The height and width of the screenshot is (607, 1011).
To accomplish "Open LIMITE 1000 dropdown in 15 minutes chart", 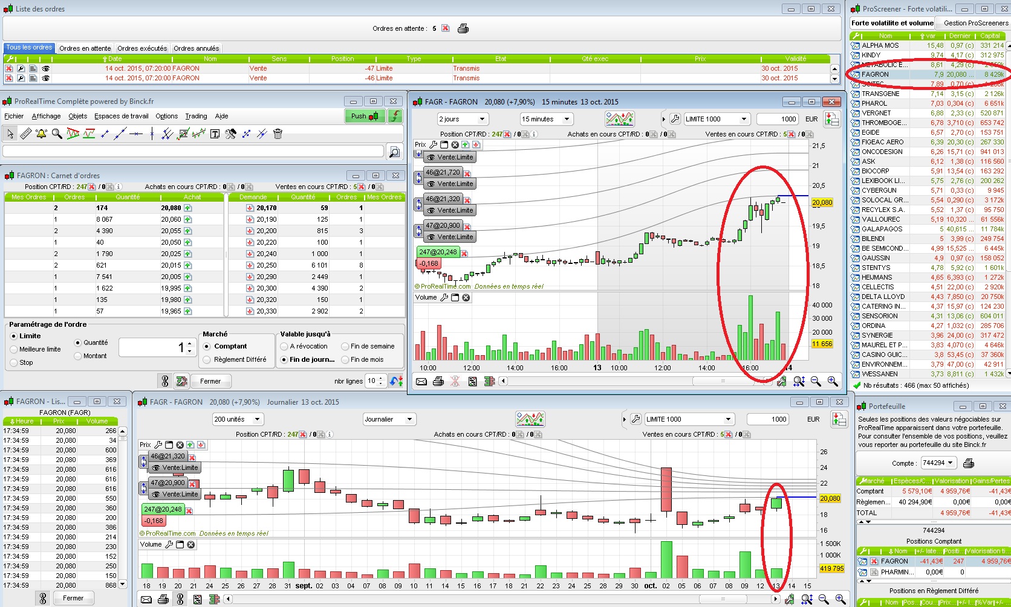I will click(717, 119).
